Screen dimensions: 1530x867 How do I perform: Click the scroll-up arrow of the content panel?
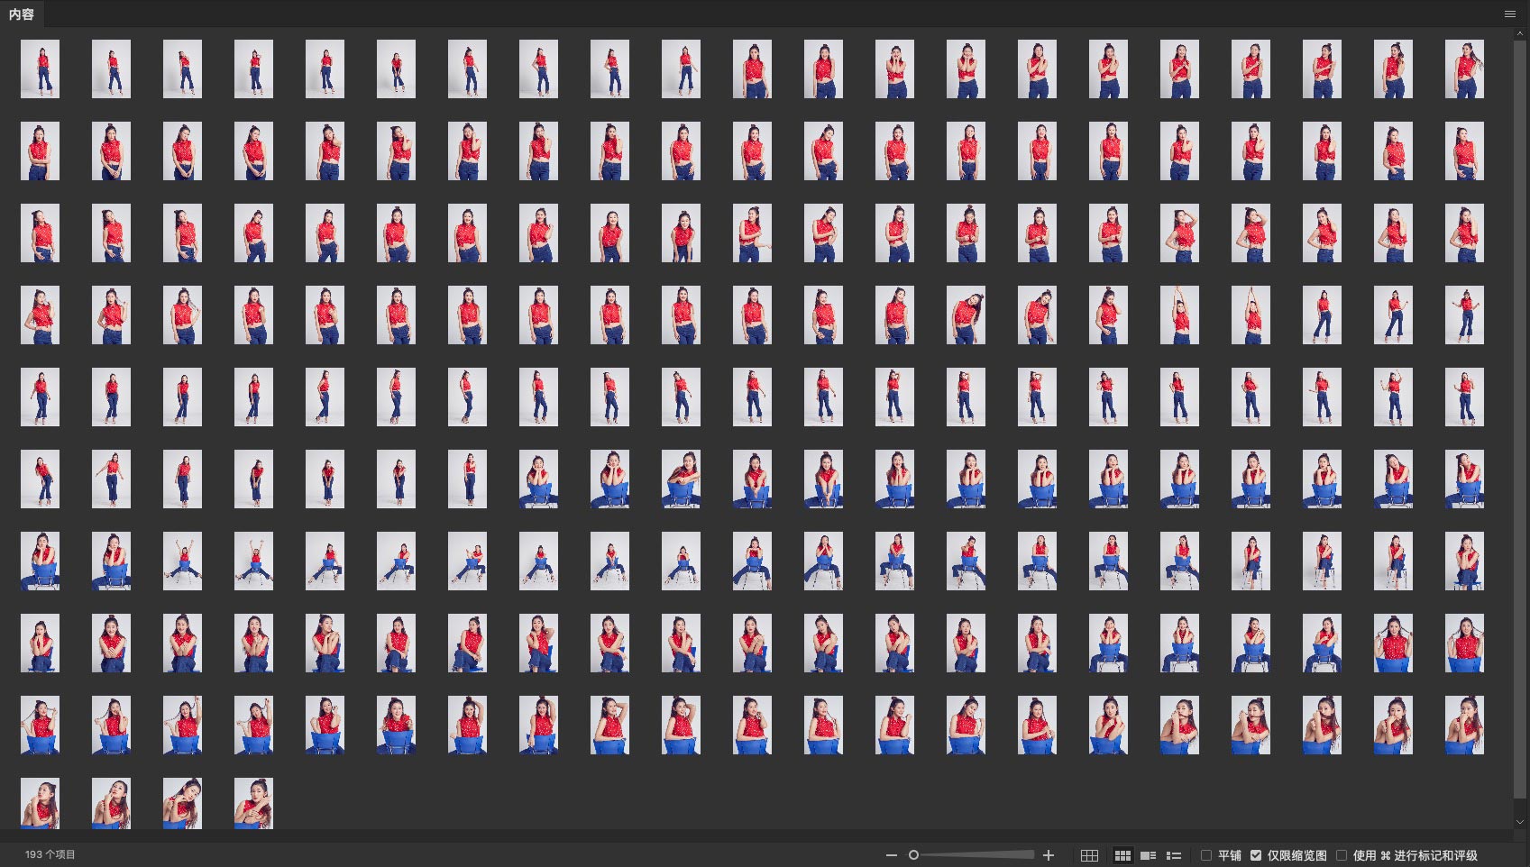tap(1520, 33)
